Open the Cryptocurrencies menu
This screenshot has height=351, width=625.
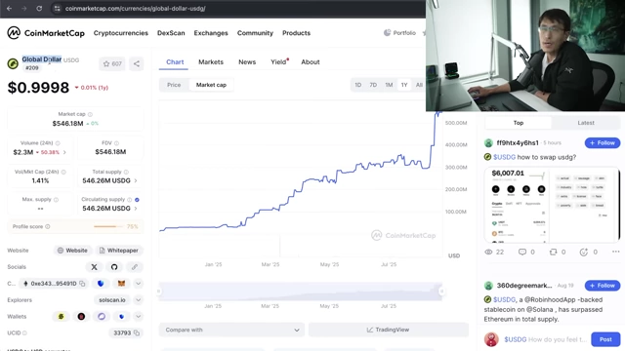(x=121, y=33)
